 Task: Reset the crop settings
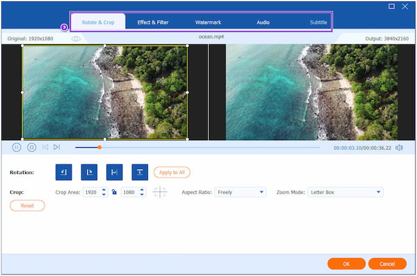[x=27, y=205]
